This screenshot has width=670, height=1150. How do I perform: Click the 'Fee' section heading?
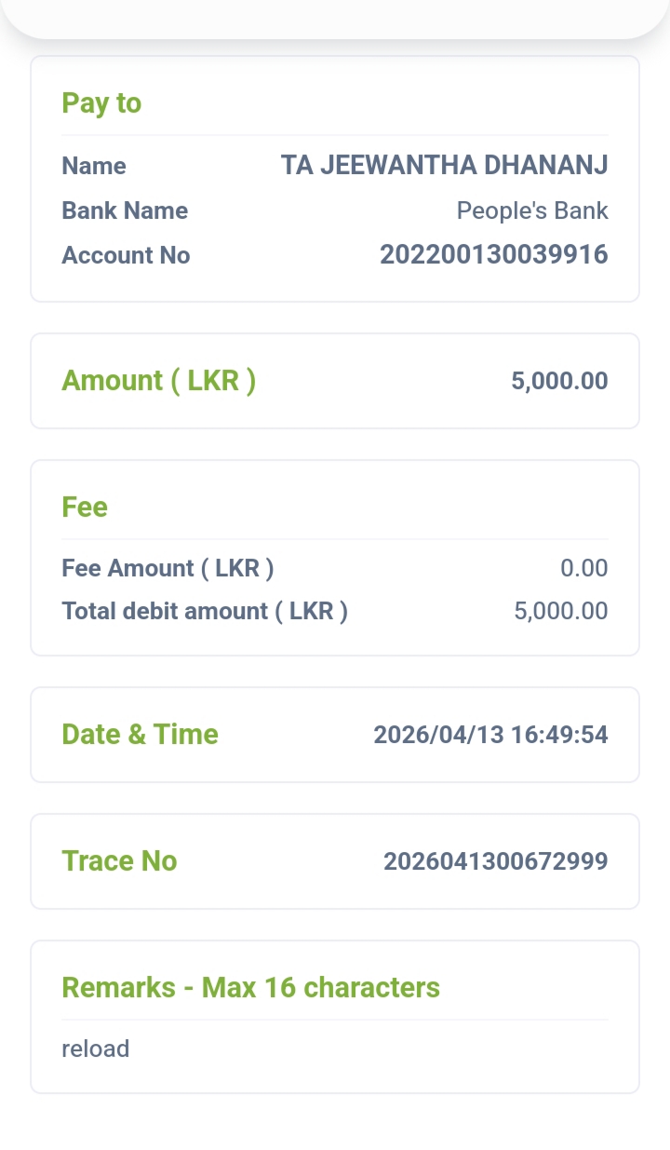(x=85, y=507)
